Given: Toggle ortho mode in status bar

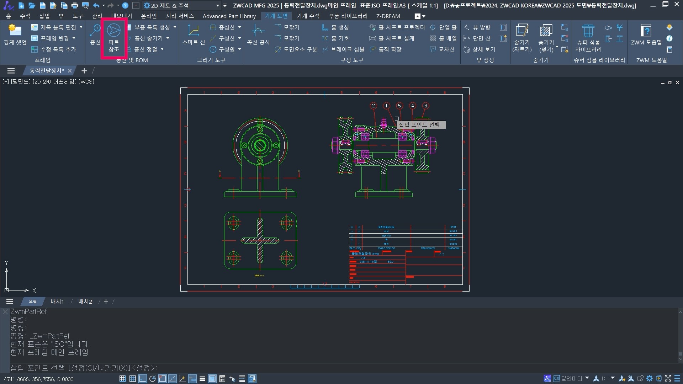Looking at the screenshot, I should pos(142,379).
